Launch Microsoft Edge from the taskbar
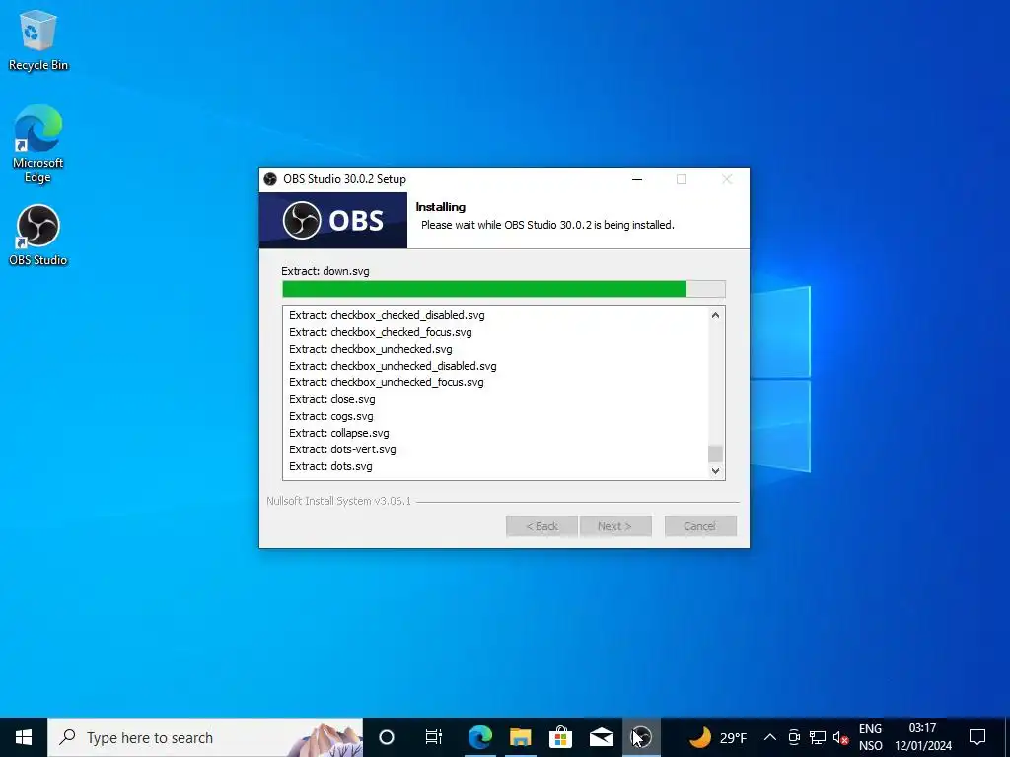 [x=480, y=737]
